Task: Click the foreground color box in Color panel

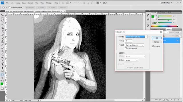Action: (x=153, y=17)
